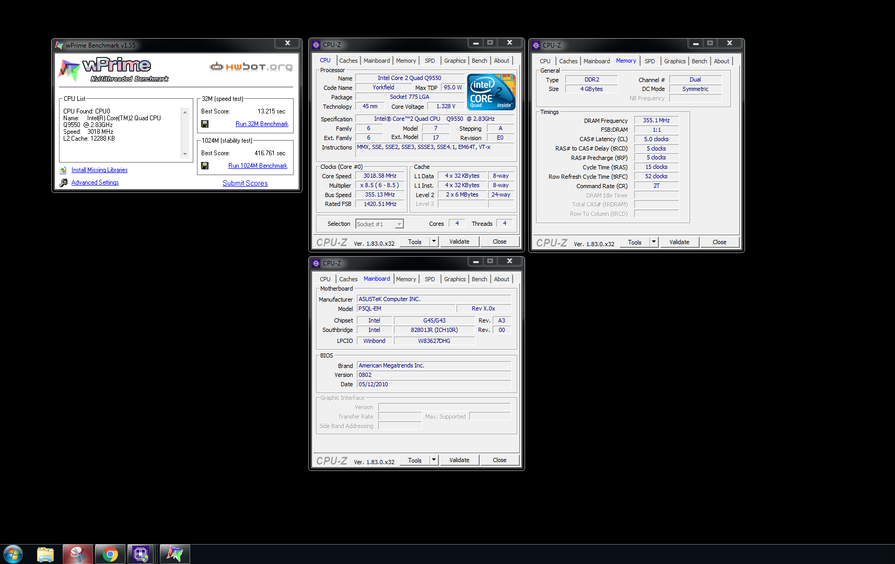The width and height of the screenshot is (895, 564).
Task: Click the save icon beside Run 32M Benchmark
Action: coord(205,124)
